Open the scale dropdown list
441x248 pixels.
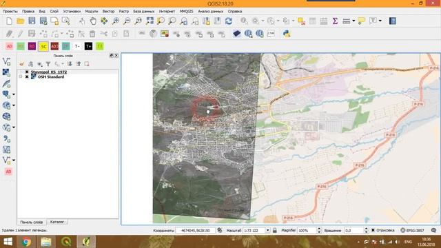click(x=267, y=230)
